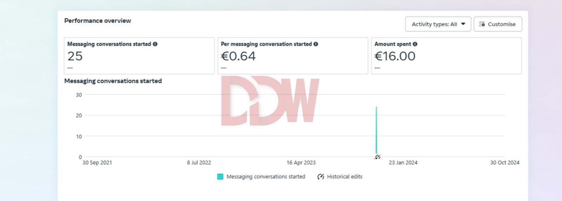Click the DDW watermark logo

(x=270, y=101)
